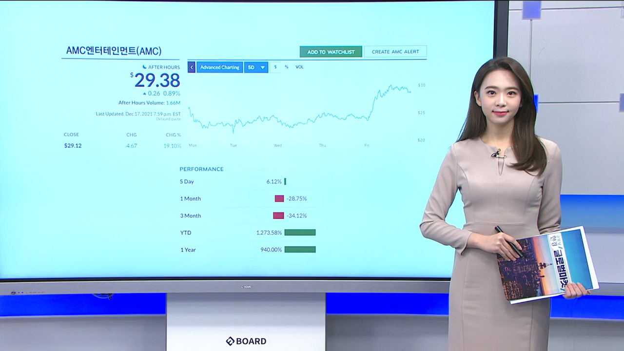Image resolution: width=624 pixels, height=351 pixels.
Task: Click the $20 price axis label
Action: (422, 140)
